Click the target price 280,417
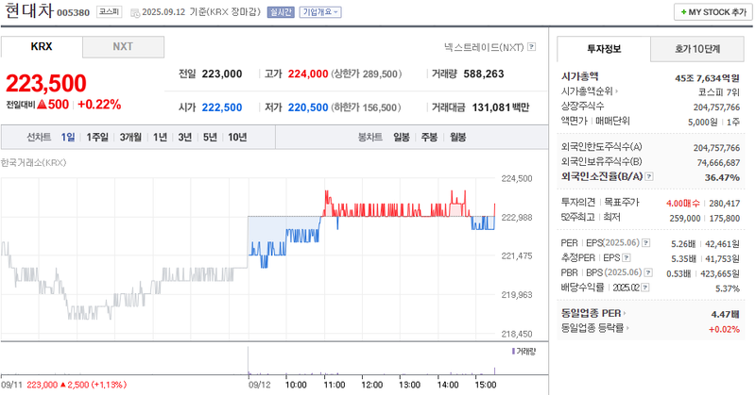Viewport: 756px width, 395px height. 724,204
